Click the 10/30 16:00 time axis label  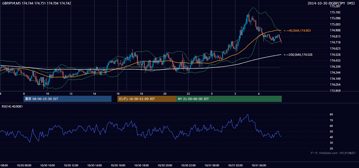[x=118, y=165]
